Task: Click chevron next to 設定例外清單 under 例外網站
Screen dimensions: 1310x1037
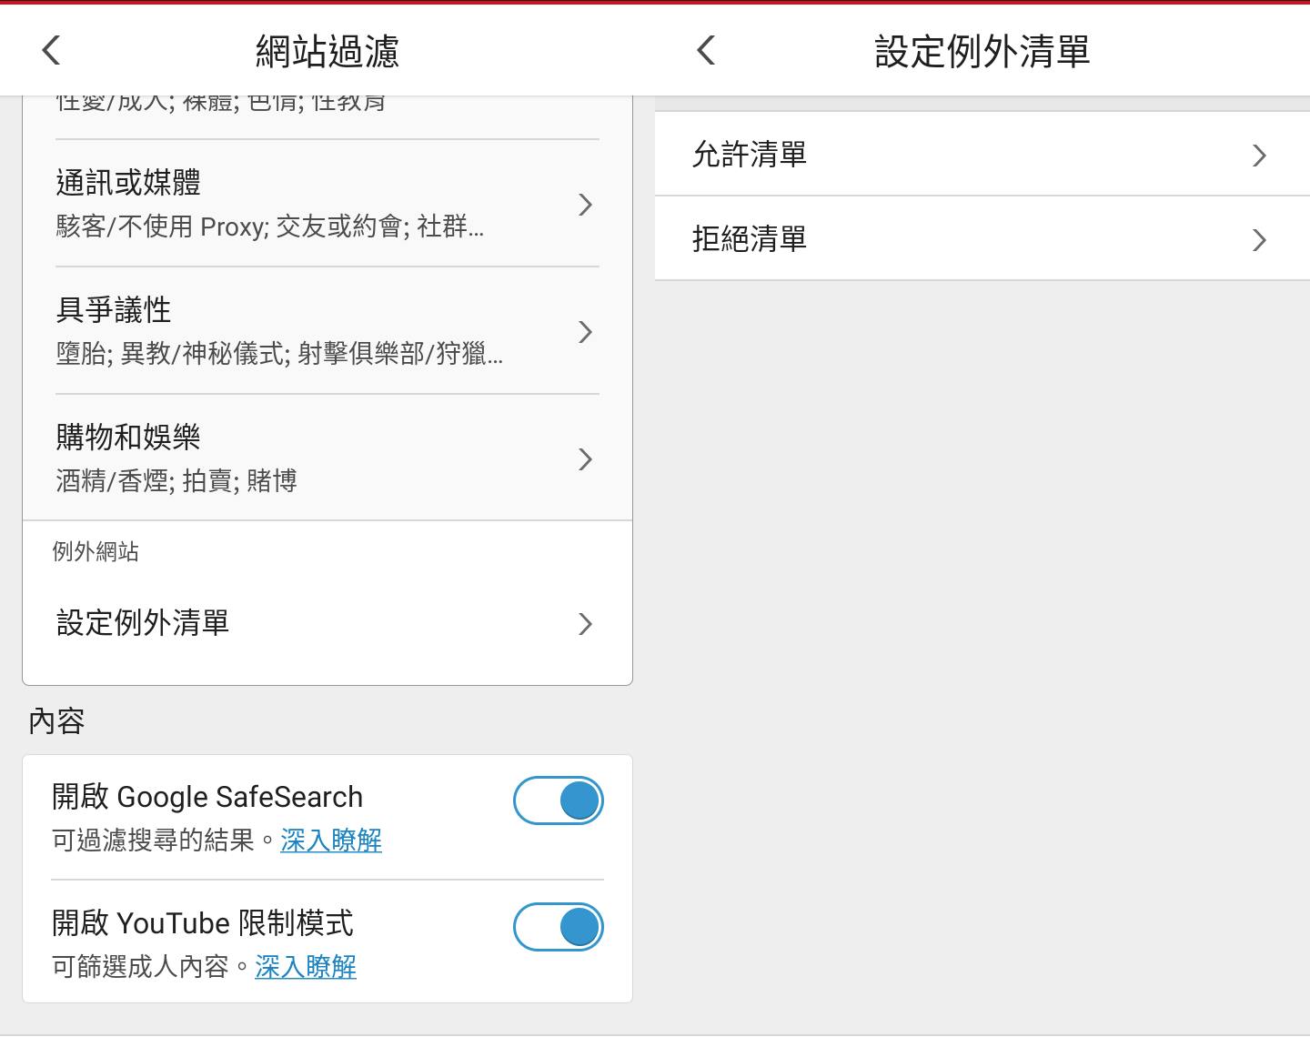Action: (x=585, y=624)
